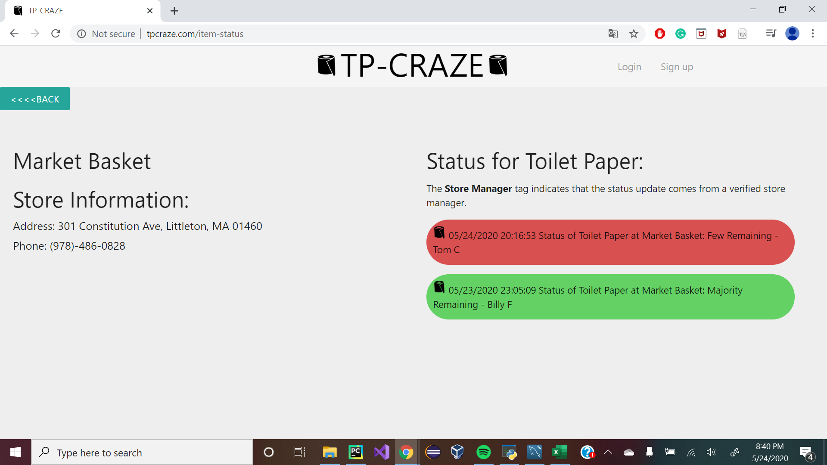Click the Sign up link
Viewport: 827px width, 465px height.
point(677,67)
